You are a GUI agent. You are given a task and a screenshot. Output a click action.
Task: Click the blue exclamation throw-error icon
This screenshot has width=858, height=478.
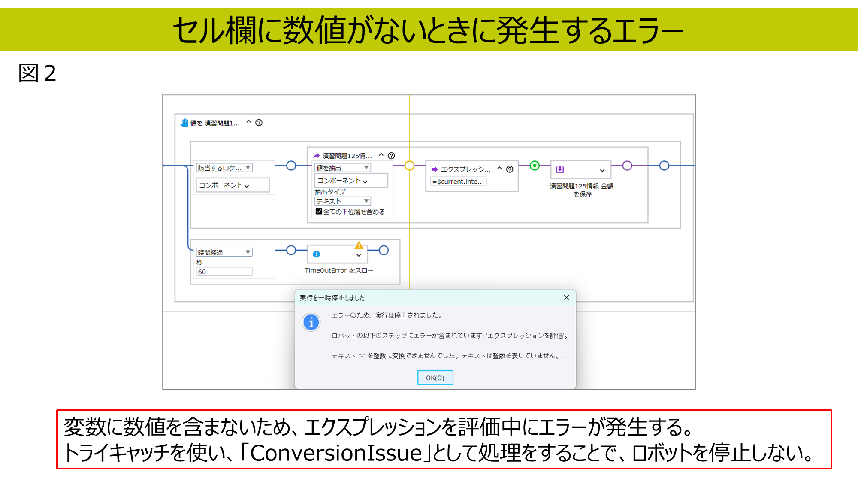317,254
